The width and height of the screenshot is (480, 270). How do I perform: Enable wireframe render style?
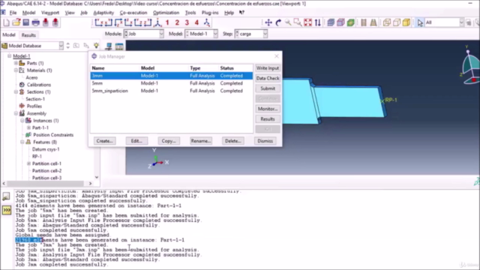pyautogui.click(x=387, y=22)
